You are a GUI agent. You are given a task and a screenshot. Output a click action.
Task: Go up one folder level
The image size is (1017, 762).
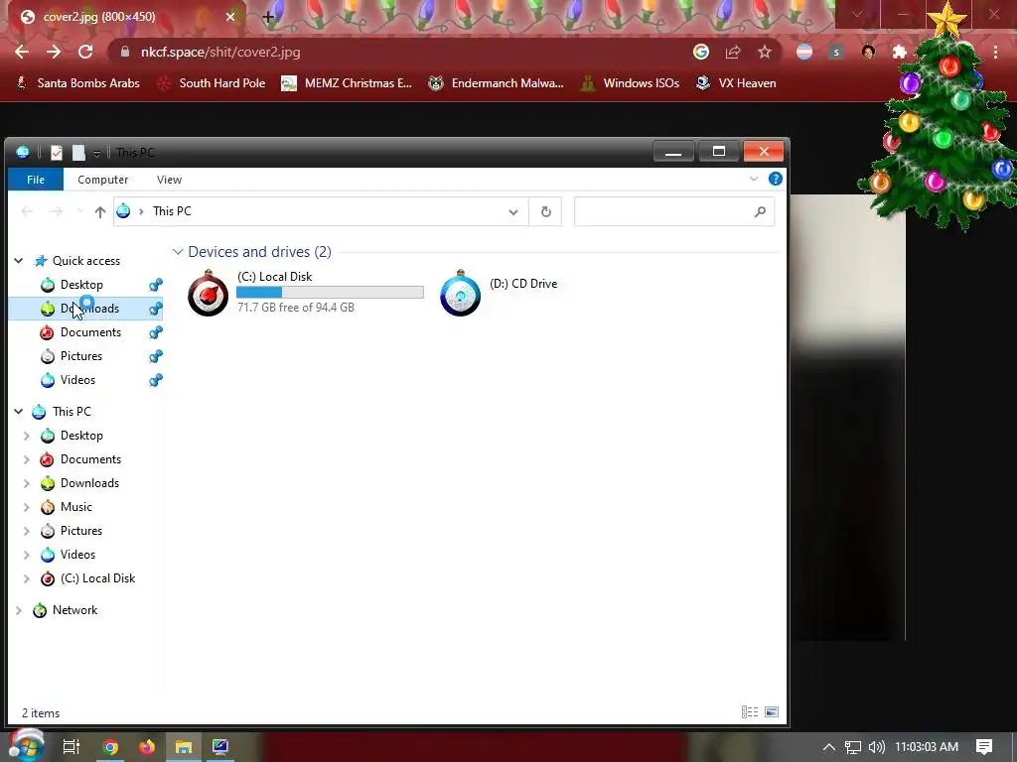point(100,211)
